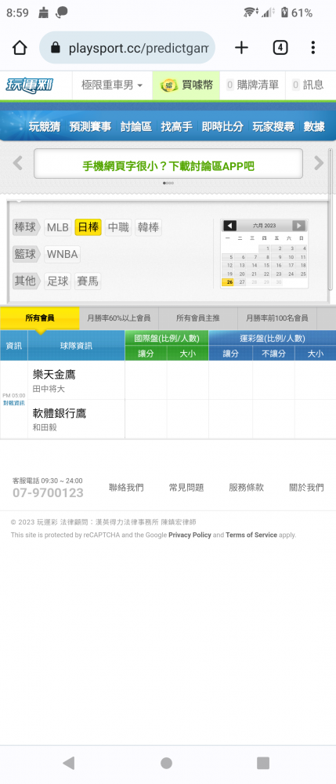The width and height of the screenshot is (336, 784).
Task: Tap the 玩運彩 site logo
Action: pyautogui.click(x=30, y=85)
